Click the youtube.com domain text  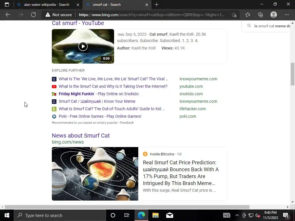pos(191,86)
